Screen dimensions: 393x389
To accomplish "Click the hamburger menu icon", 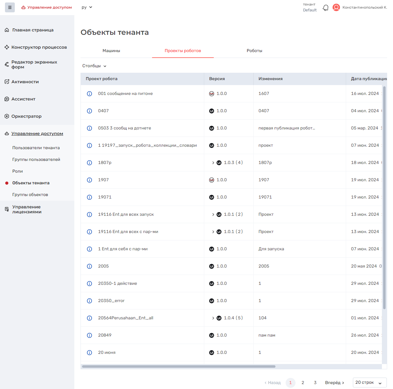I will pos(10,7).
